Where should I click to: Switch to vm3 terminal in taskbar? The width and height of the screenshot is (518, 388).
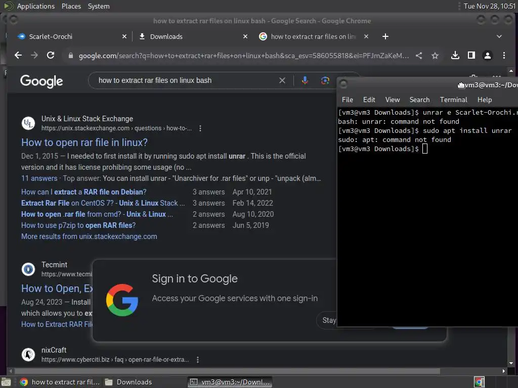point(230,382)
